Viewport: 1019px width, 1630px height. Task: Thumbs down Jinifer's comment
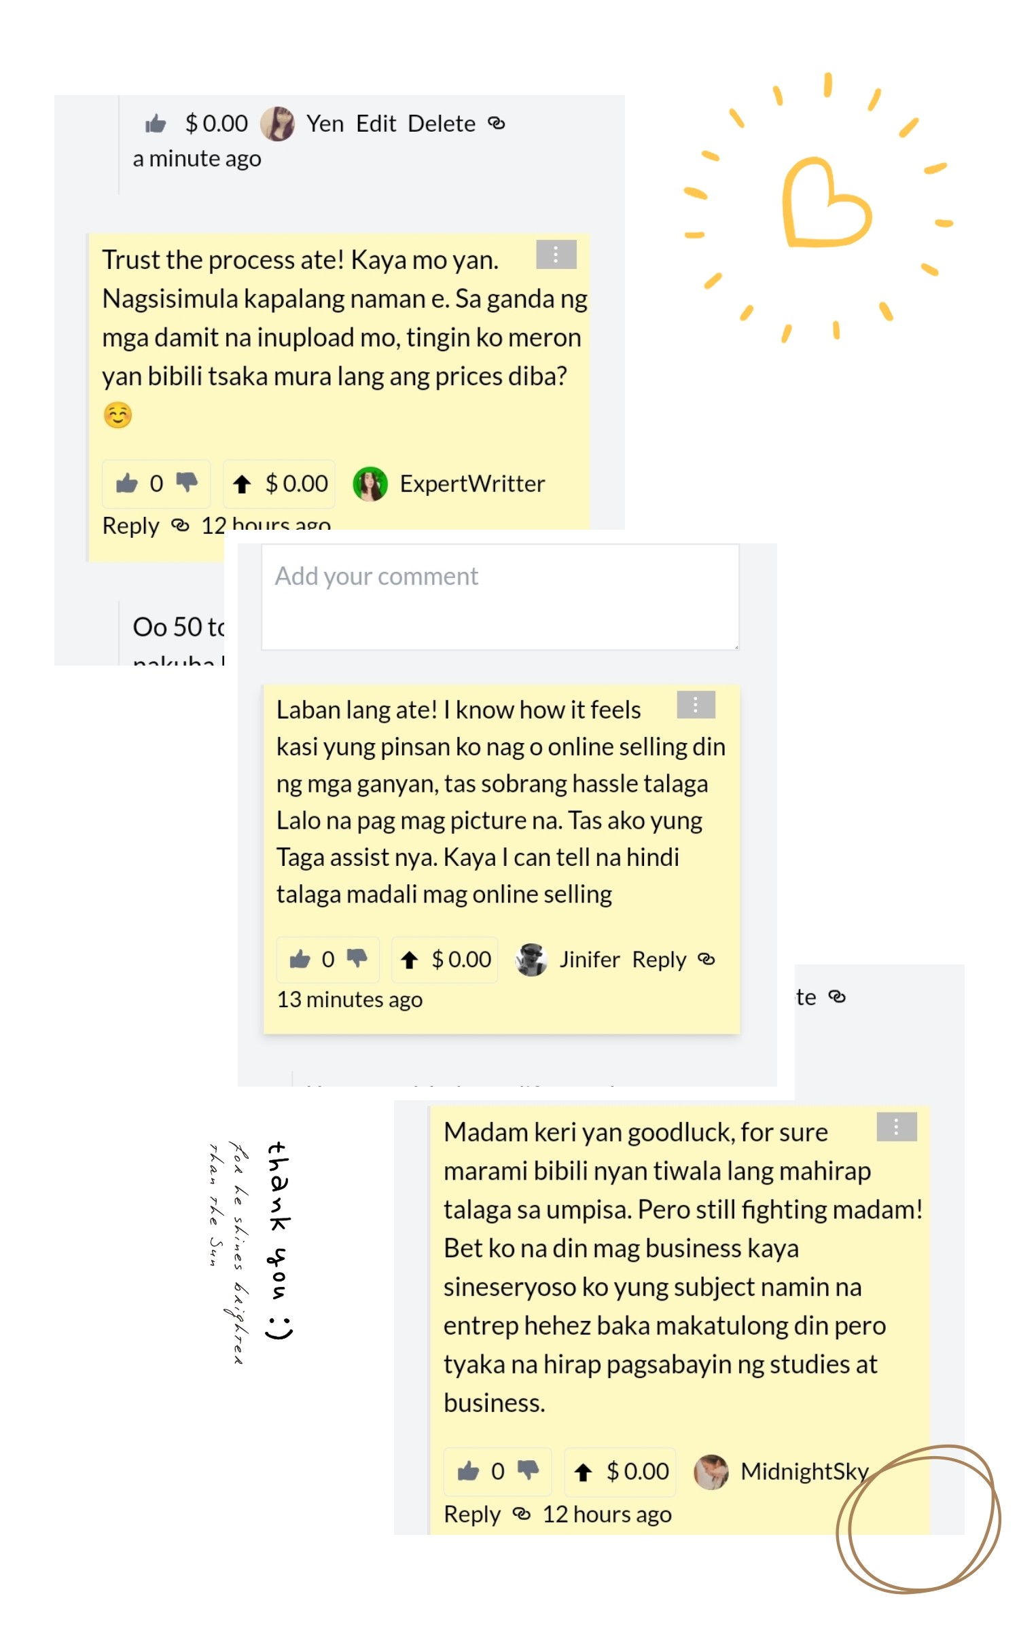[357, 959]
